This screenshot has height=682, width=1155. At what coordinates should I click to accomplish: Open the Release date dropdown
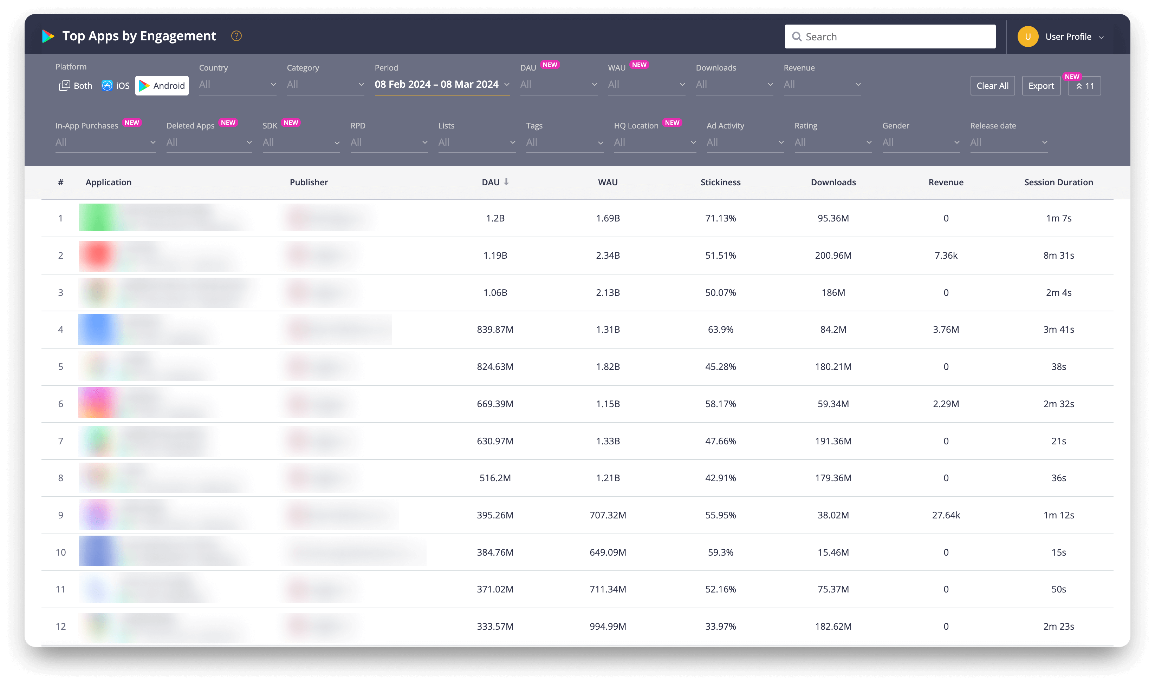click(x=1009, y=143)
